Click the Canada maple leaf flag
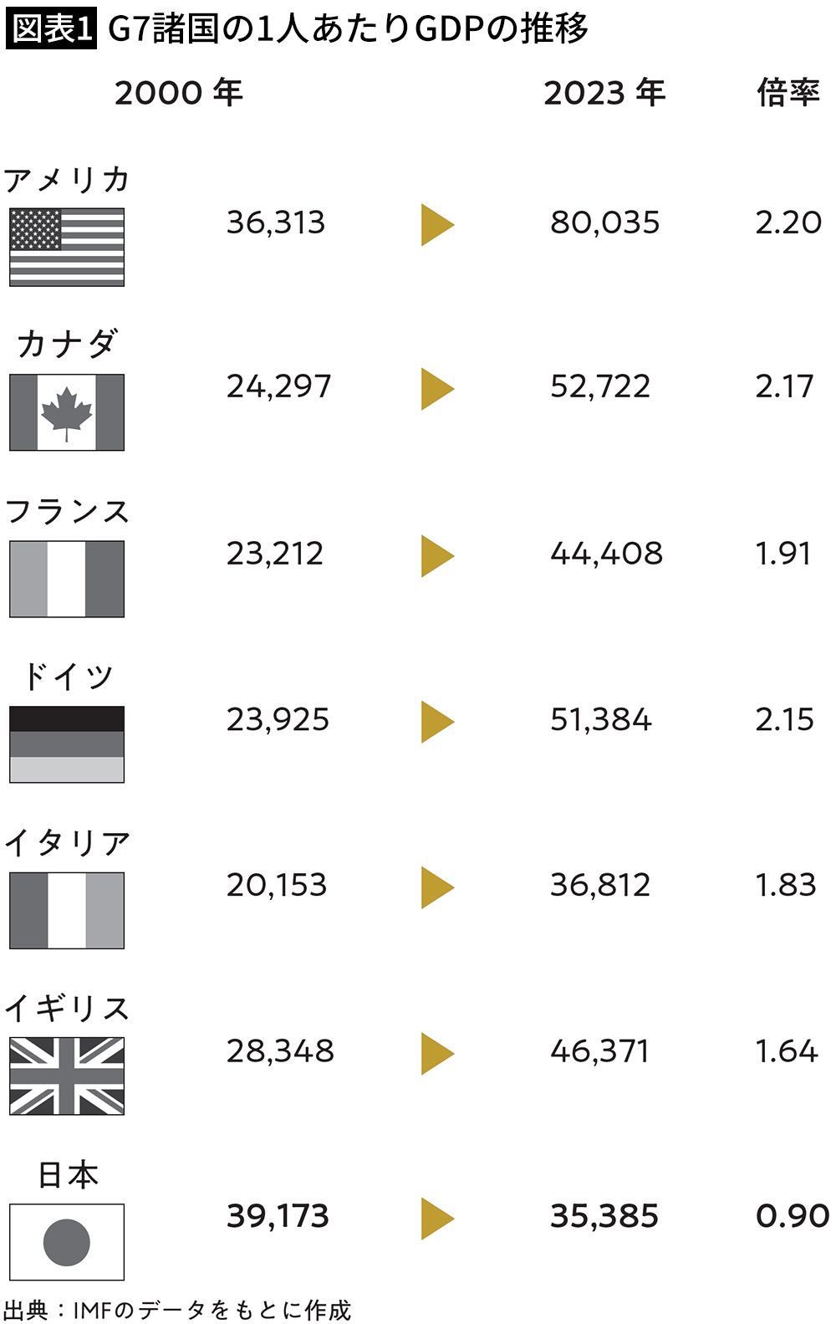The height and width of the screenshot is (1324, 836). coord(67,412)
